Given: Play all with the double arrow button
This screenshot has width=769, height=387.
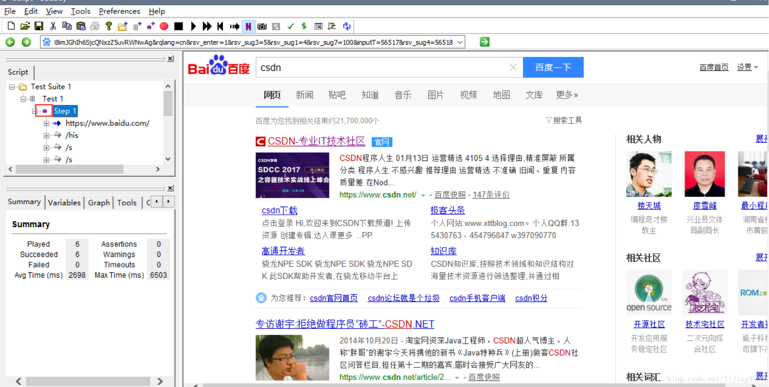Looking at the screenshot, I should (207, 26).
